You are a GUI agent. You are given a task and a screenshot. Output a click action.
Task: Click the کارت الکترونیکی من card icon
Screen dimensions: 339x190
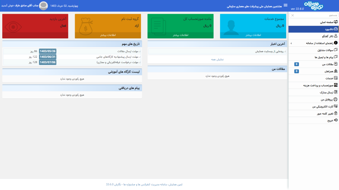[336, 106]
